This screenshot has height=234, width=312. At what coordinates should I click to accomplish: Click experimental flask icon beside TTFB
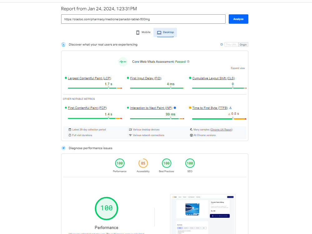231,108
